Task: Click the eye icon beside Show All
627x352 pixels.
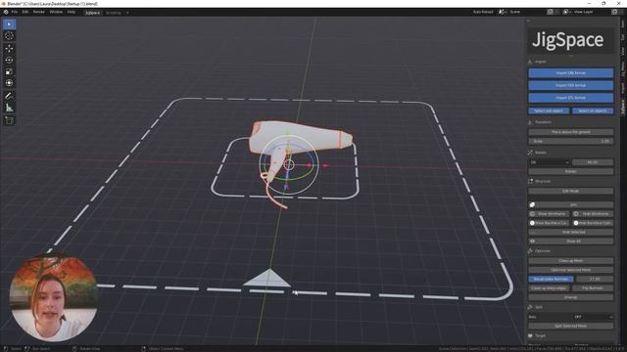Action: [532, 242]
